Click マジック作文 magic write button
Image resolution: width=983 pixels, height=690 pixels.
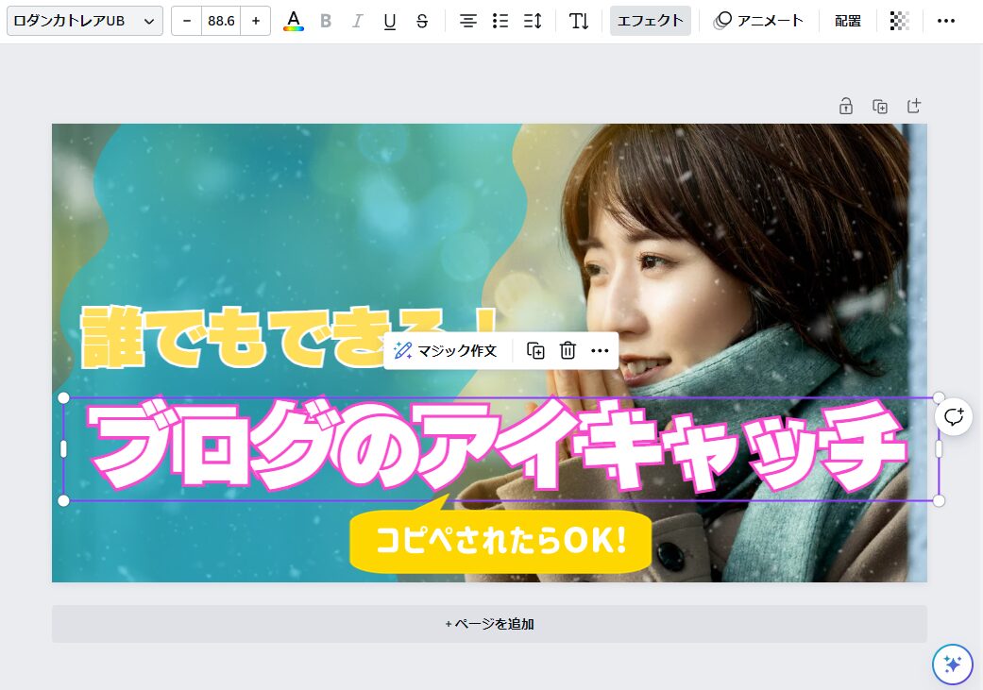pyautogui.click(x=446, y=350)
